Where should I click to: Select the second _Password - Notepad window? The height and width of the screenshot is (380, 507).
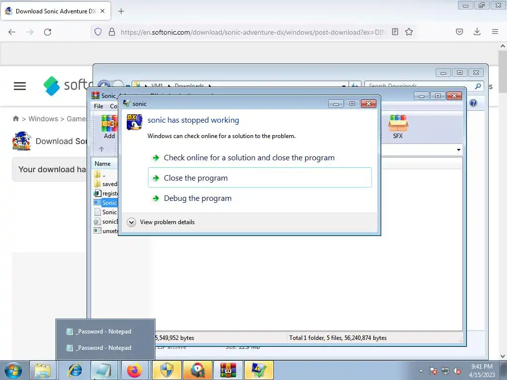coord(104,348)
